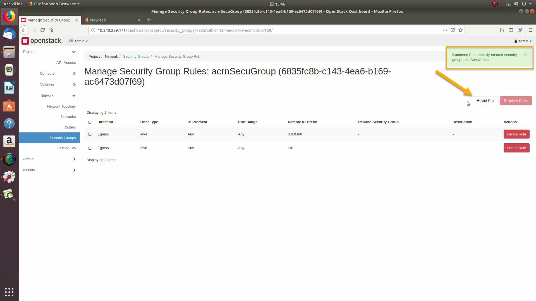Open Firefox library icon
Viewport: 536px width, 301px height.
tap(502, 30)
